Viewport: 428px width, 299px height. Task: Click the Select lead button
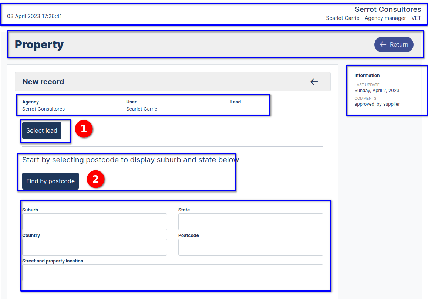click(x=41, y=130)
